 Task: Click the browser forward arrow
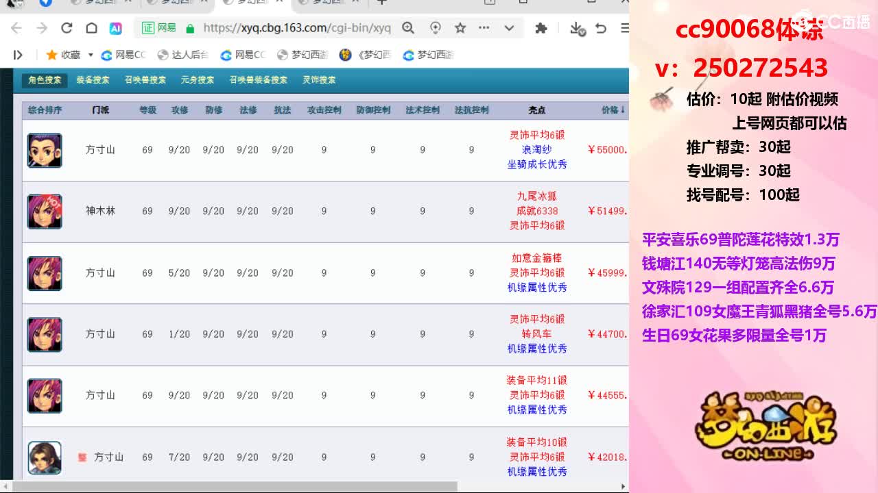(x=42, y=28)
